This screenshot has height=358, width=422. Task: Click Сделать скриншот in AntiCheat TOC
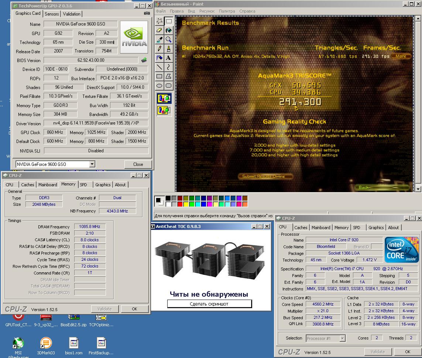(209, 304)
